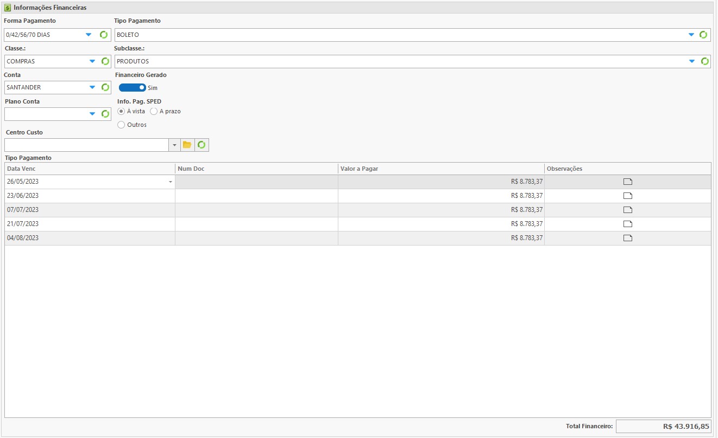Click refresh icon beside Tipo Pagamento BOLETO
The image size is (718, 438).
coord(703,35)
